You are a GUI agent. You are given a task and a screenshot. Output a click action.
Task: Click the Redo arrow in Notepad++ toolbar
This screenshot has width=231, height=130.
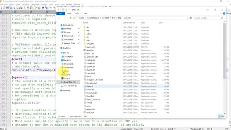point(39,8)
